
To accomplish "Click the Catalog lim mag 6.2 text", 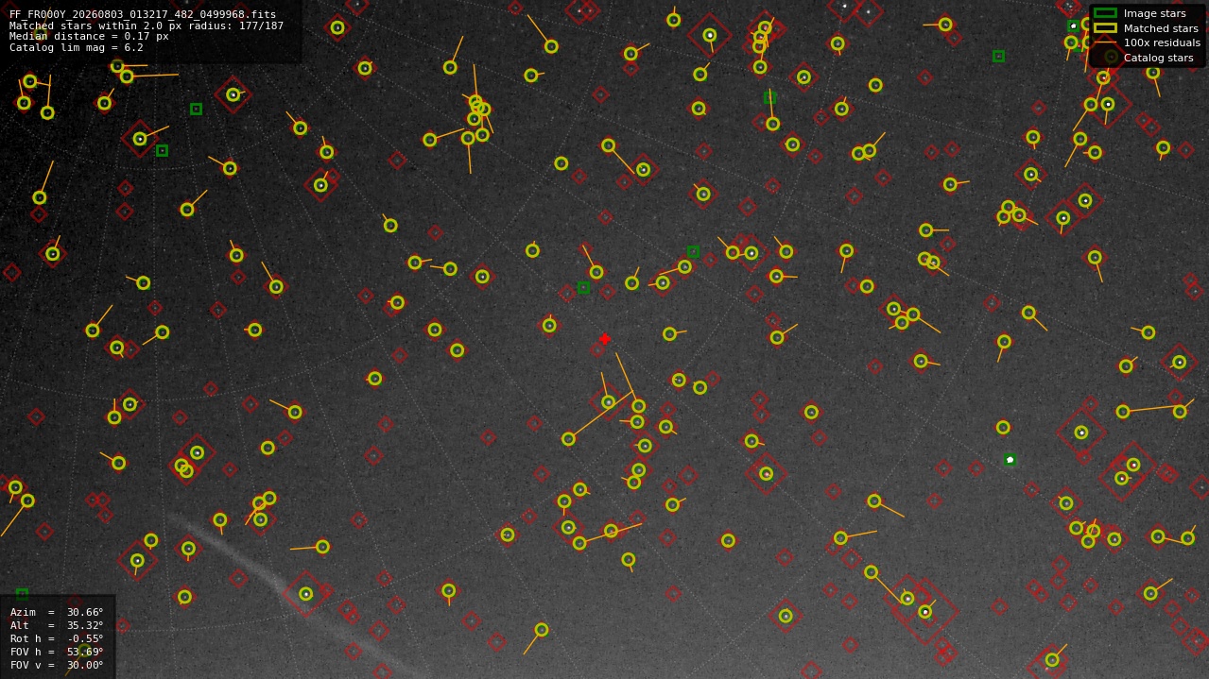I will point(77,47).
